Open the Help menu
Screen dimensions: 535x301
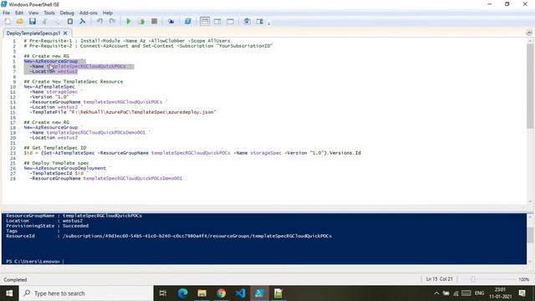click(108, 13)
